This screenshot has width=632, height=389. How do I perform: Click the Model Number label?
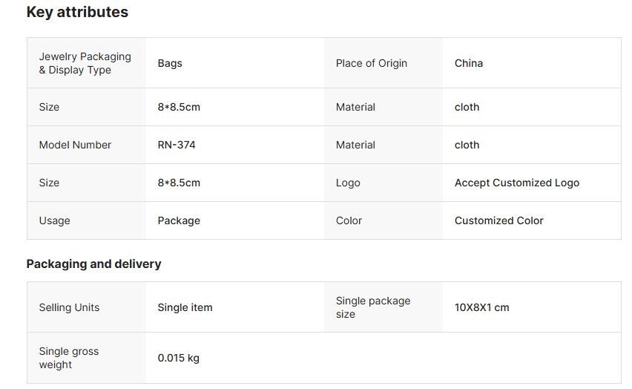click(75, 146)
